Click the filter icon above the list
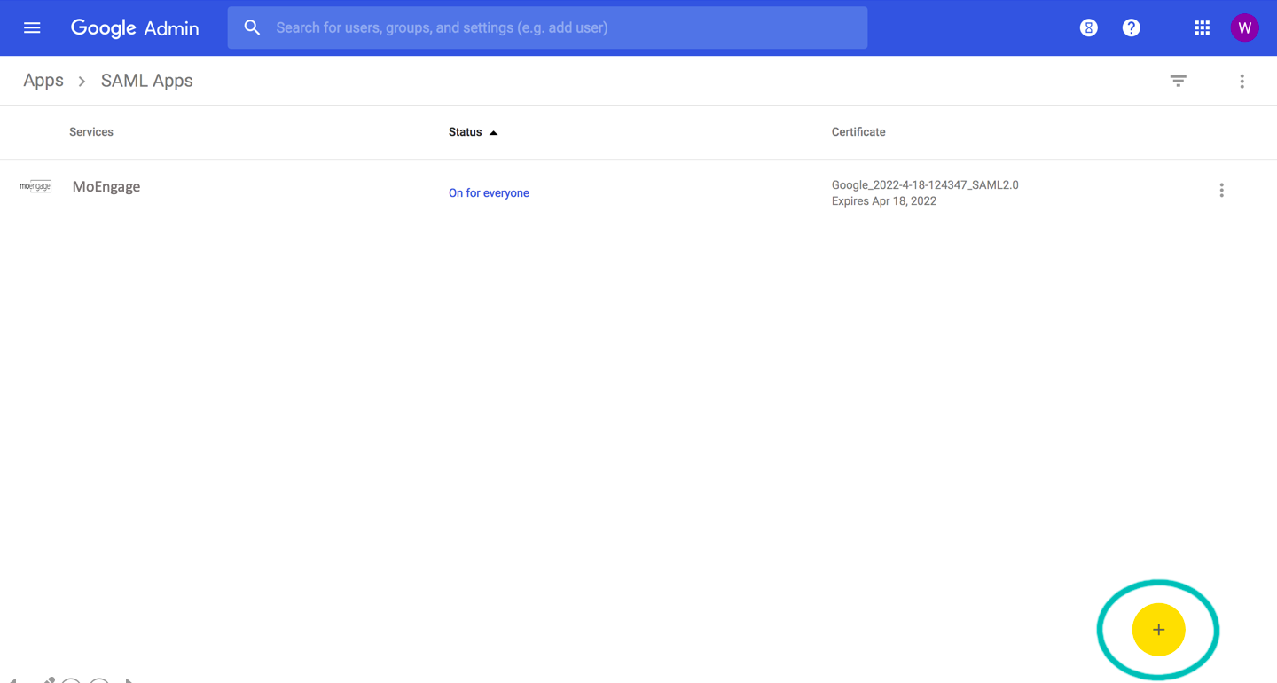The image size is (1277, 683). click(1178, 80)
